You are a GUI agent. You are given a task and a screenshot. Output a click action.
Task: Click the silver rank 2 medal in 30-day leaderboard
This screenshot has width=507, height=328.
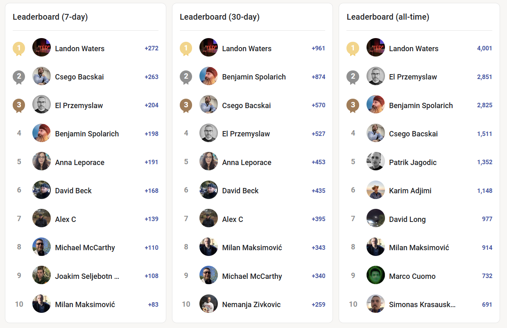(186, 77)
